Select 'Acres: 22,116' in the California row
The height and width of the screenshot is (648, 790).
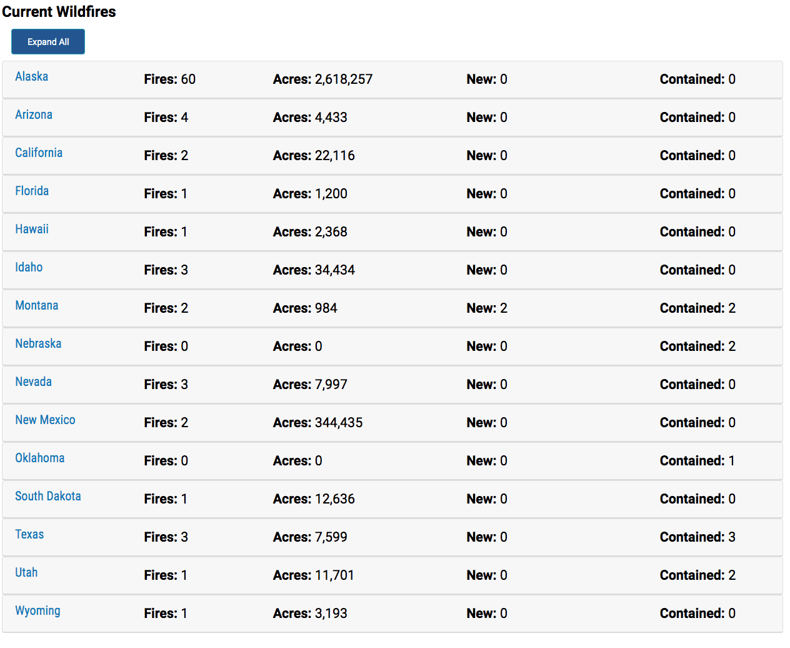coord(314,156)
